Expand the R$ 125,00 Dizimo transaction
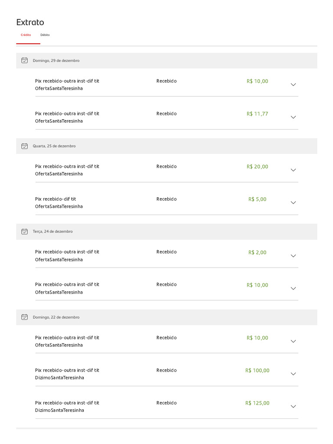This screenshot has width=333, height=444. point(293,406)
